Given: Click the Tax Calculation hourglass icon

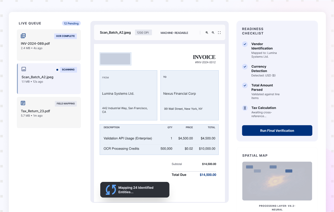Looking at the screenshot, I should [245, 108].
